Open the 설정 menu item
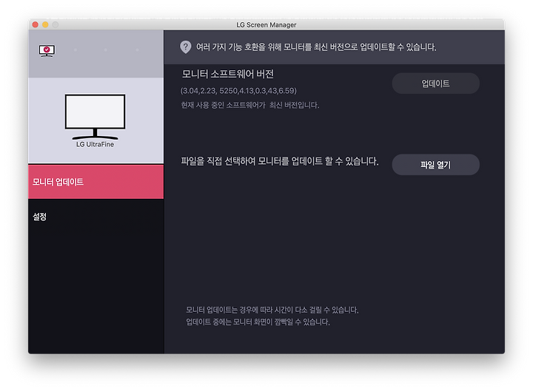This screenshot has width=533, height=391. point(95,217)
